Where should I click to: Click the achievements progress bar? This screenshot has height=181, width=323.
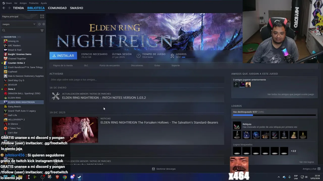[274, 115]
